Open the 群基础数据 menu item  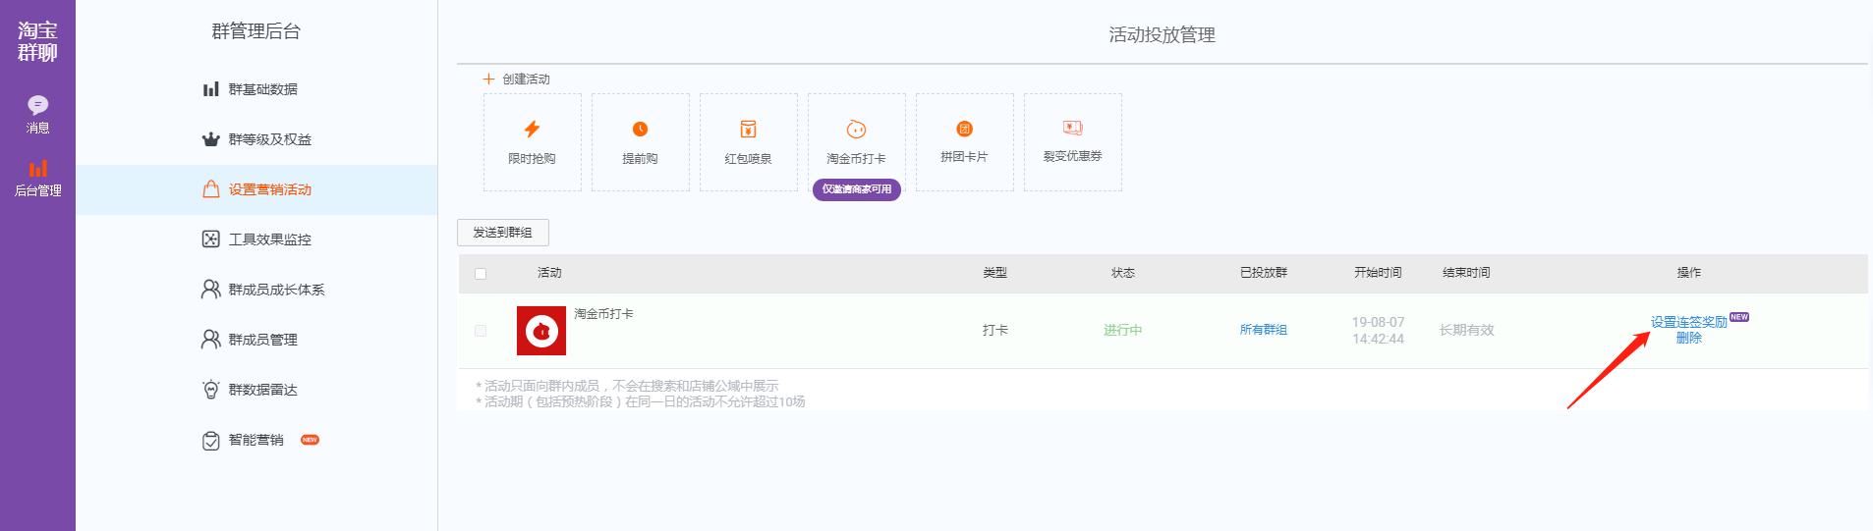point(256,89)
